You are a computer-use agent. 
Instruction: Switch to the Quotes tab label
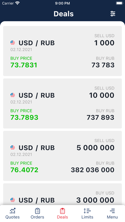point(12,217)
